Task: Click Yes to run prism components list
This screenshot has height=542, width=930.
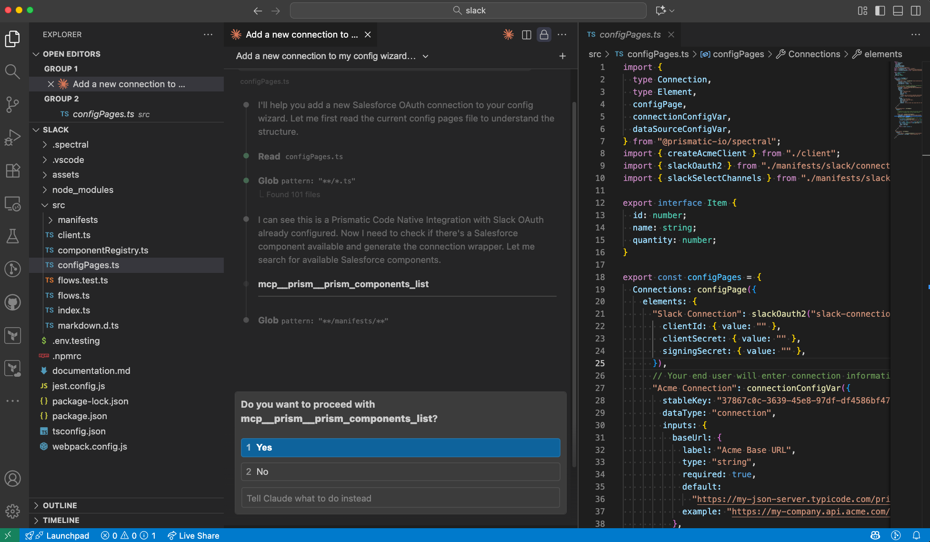Action: pyautogui.click(x=400, y=448)
